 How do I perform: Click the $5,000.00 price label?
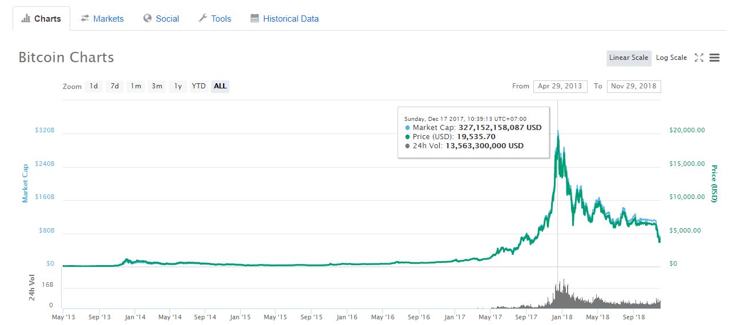click(685, 230)
